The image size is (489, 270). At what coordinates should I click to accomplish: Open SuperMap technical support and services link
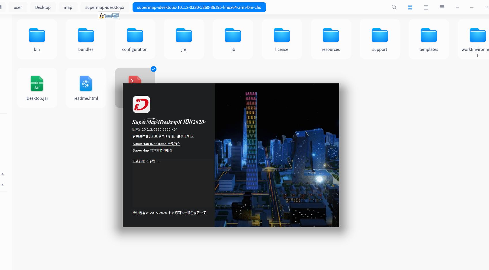pos(152,150)
